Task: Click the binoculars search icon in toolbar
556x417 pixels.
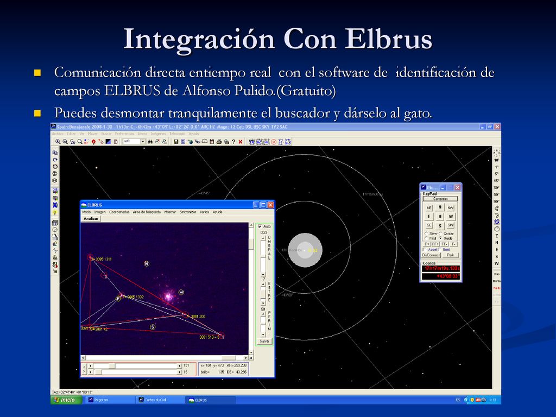Action: [x=150, y=142]
